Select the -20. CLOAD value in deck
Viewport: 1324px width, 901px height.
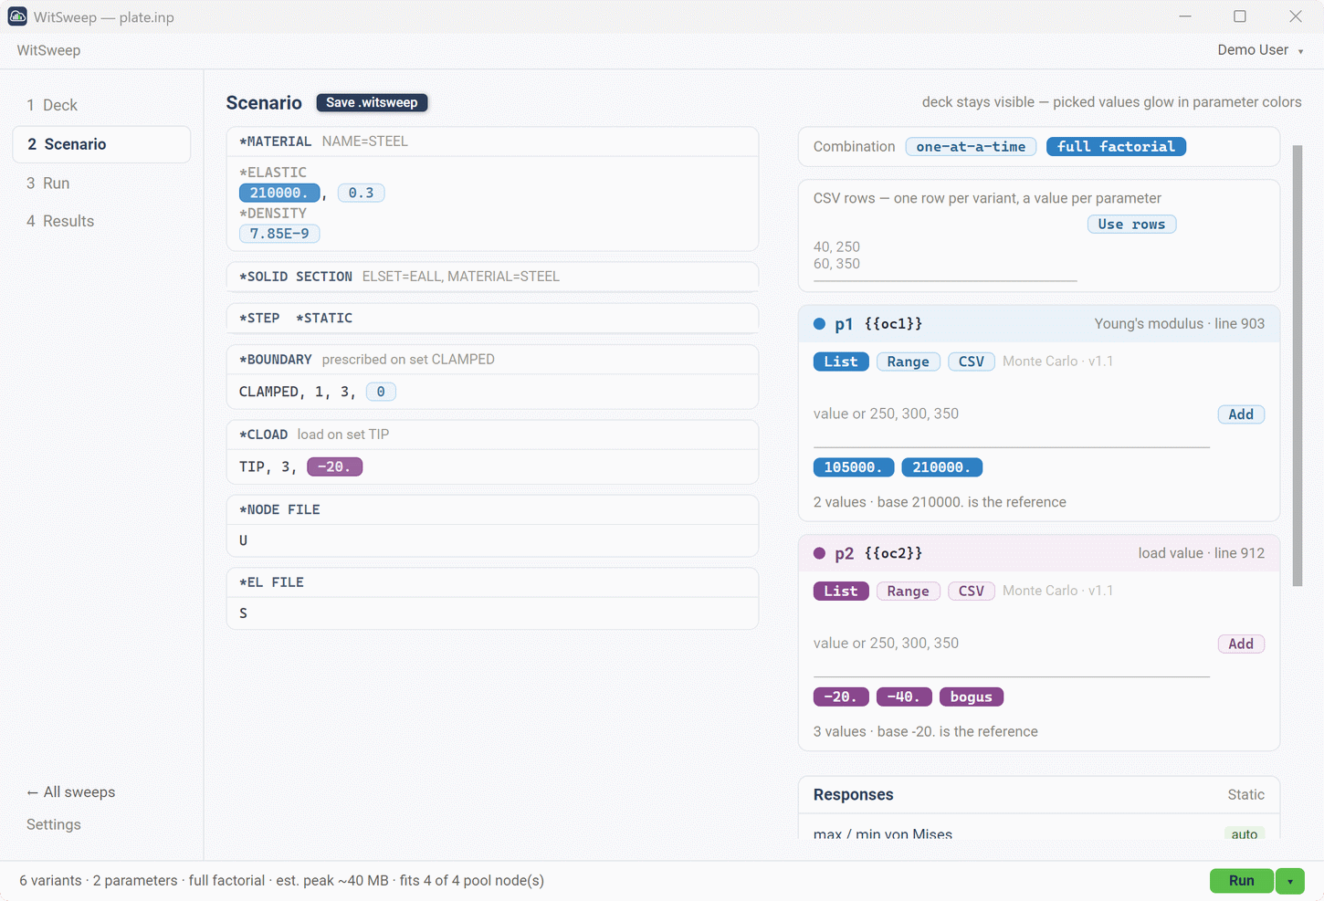(334, 467)
